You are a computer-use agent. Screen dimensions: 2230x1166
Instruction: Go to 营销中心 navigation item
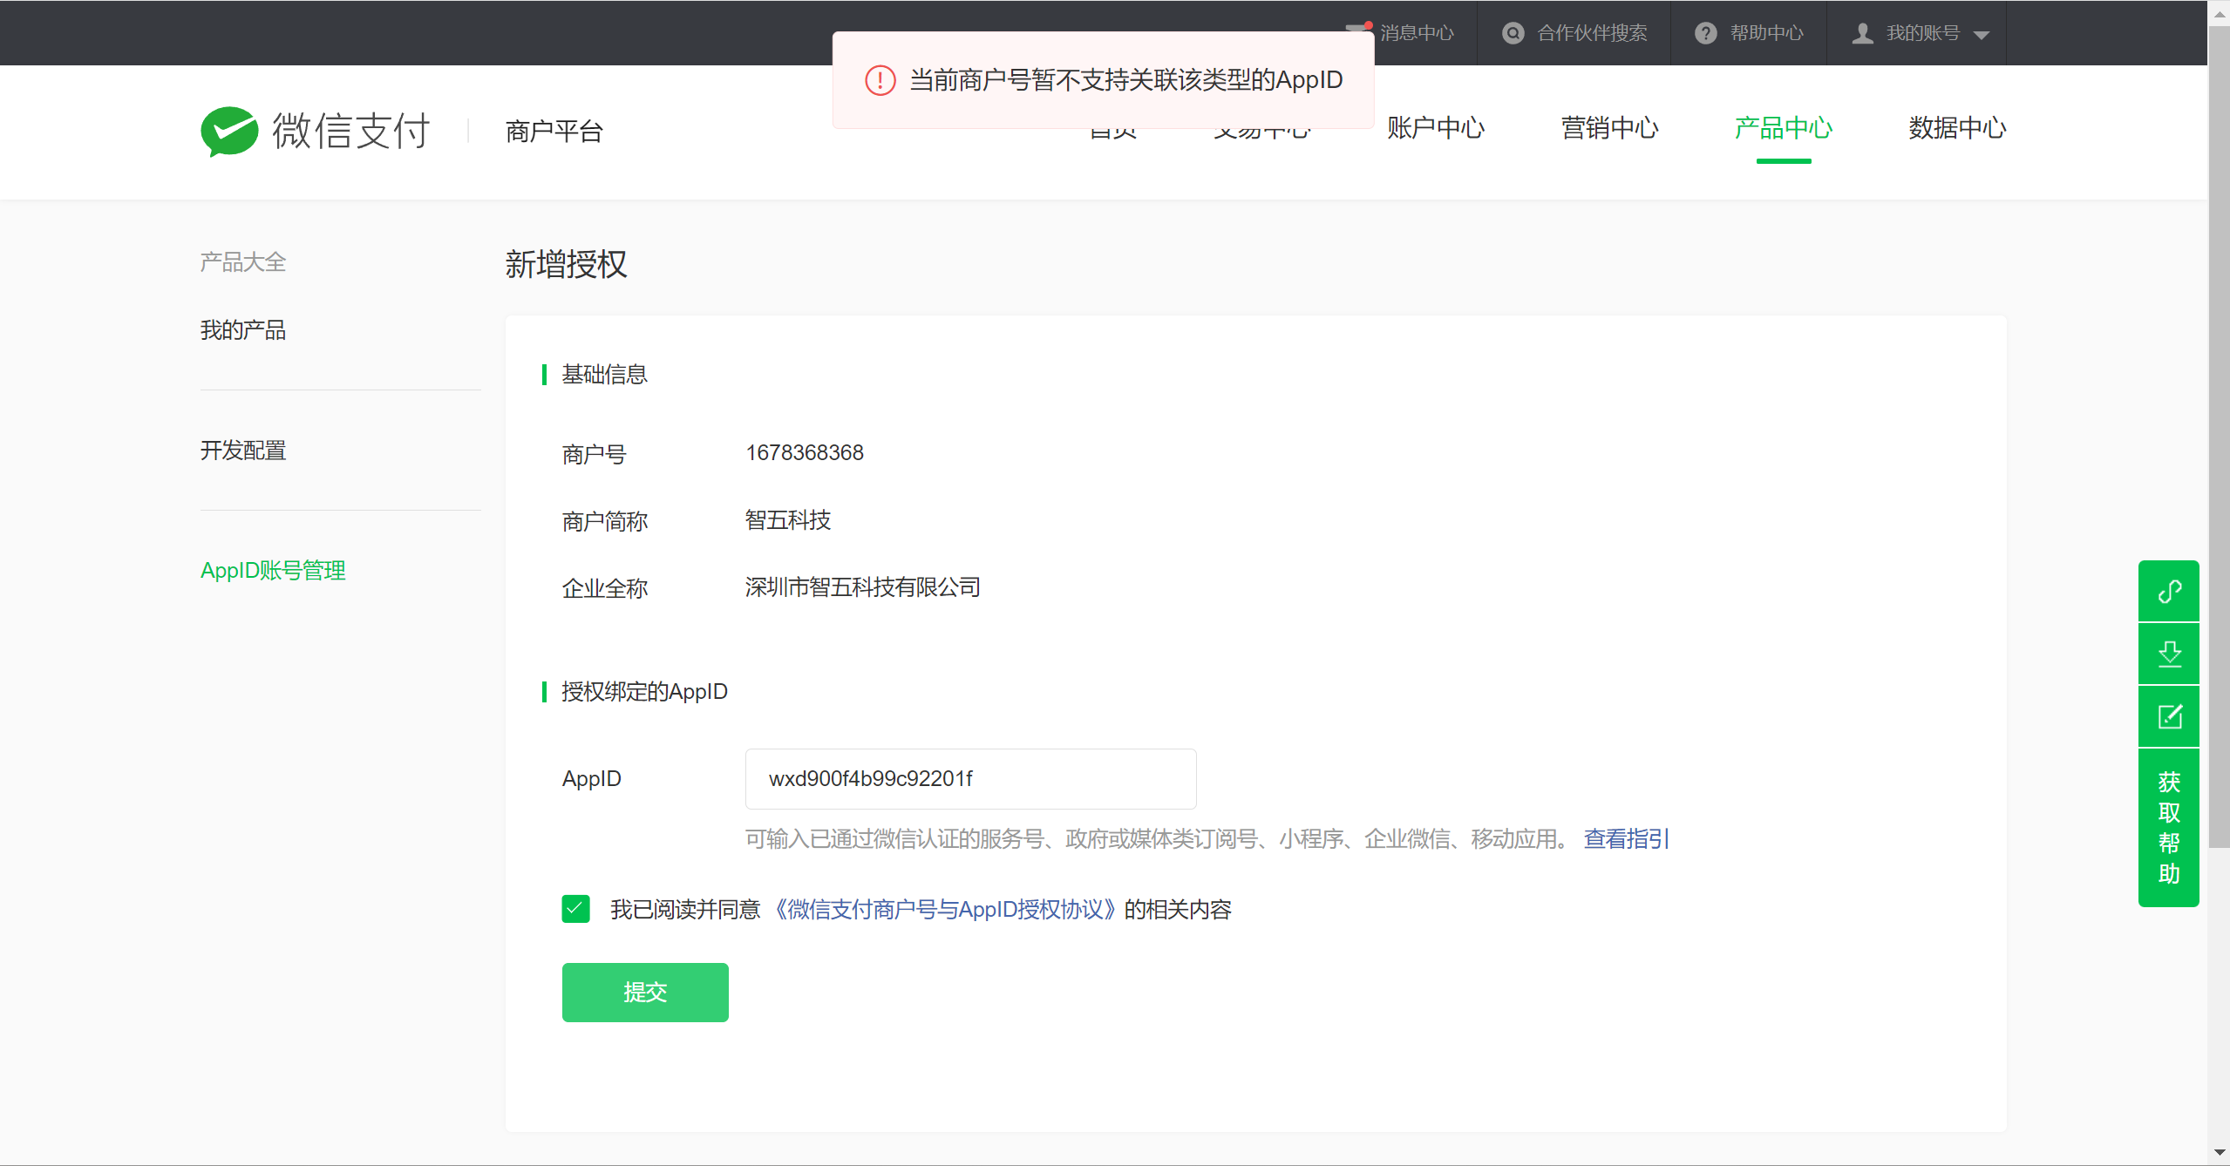tap(1609, 128)
